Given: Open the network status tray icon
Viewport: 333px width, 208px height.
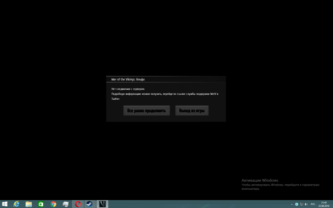Looking at the screenshot, I should [301, 204].
